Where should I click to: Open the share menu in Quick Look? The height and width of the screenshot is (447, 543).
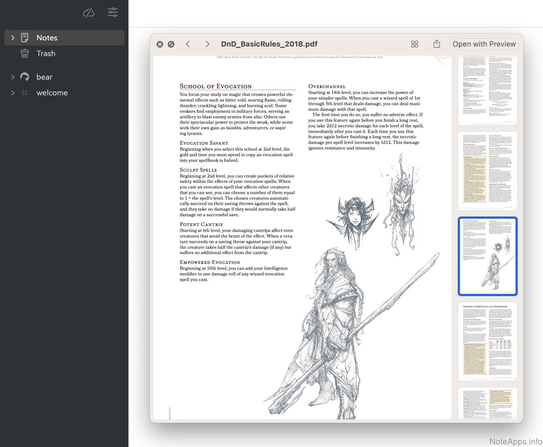(x=436, y=44)
